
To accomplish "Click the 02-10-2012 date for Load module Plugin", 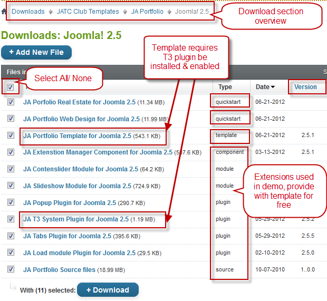I will [270, 253].
